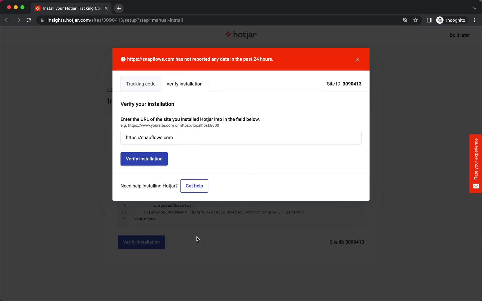Click the red error warning icon
The width and height of the screenshot is (482, 301).
coord(123,59)
